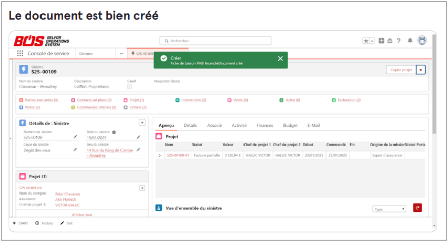
Task: Open the Vente (5) quick link
Action: (x=240, y=100)
